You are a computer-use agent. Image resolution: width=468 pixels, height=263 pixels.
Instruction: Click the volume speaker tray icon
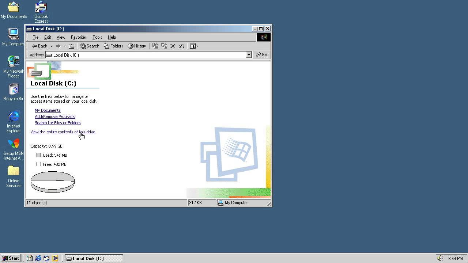(x=440, y=258)
